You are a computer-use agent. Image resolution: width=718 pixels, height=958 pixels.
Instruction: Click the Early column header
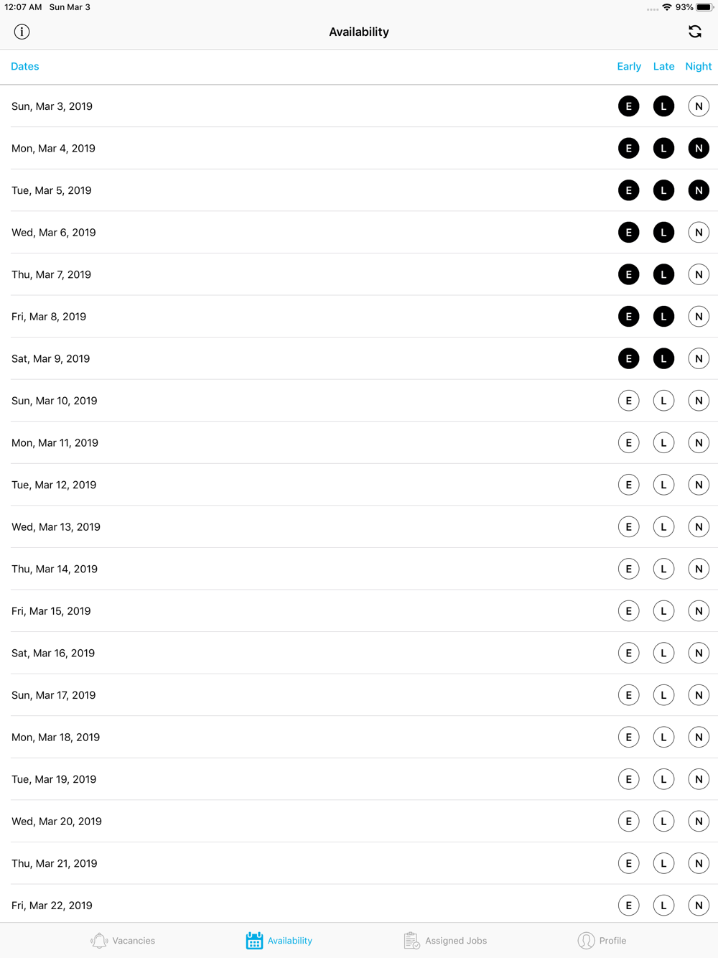[x=629, y=66]
